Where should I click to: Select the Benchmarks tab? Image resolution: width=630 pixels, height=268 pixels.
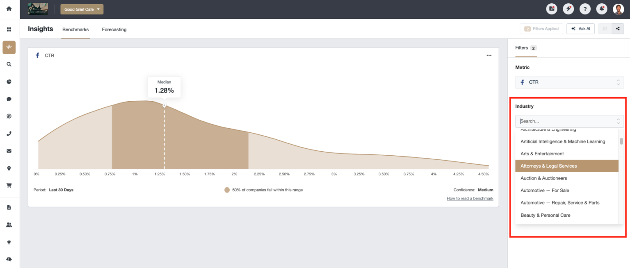[x=75, y=30]
